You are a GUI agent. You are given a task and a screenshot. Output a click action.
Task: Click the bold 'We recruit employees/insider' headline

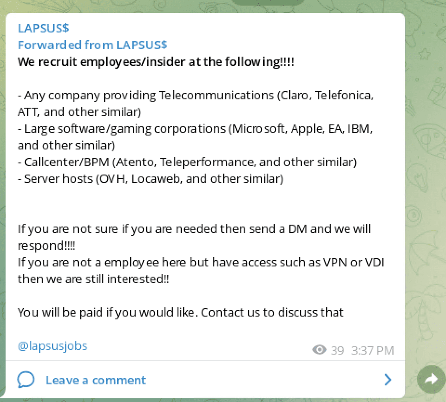(156, 62)
